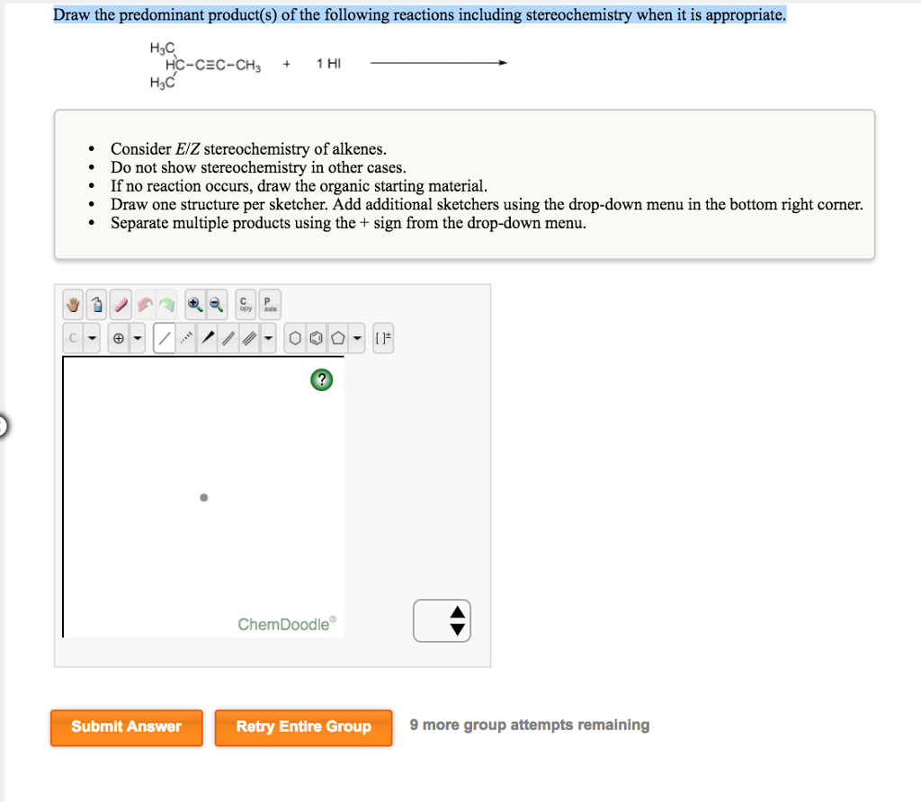Open the ring template dropdown
Viewport: 921px width, 802px height.
click(357, 338)
